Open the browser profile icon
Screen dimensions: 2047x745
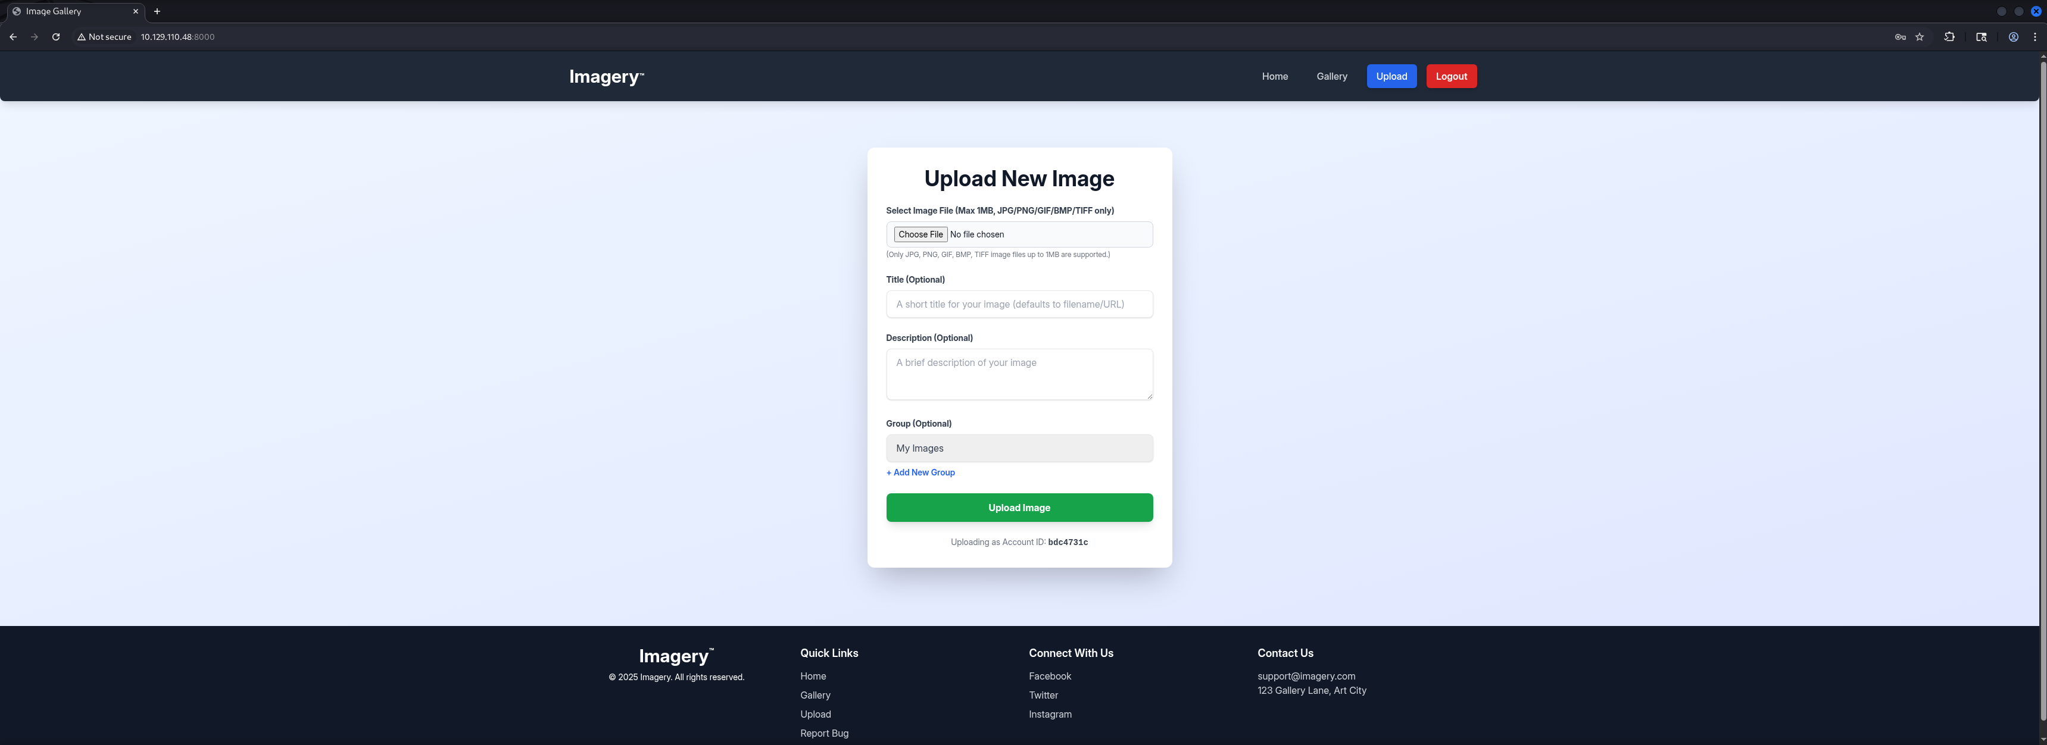pyautogui.click(x=2013, y=36)
